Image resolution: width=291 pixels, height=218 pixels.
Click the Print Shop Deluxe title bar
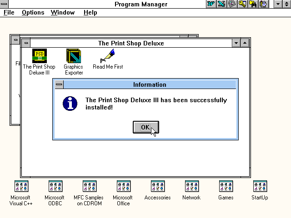(x=131, y=43)
